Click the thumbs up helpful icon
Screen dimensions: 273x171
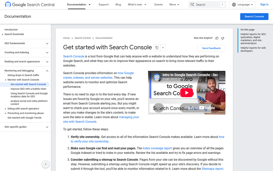tap(217, 38)
